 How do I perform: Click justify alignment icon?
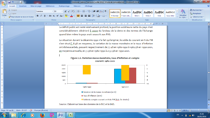click(89, 16)
